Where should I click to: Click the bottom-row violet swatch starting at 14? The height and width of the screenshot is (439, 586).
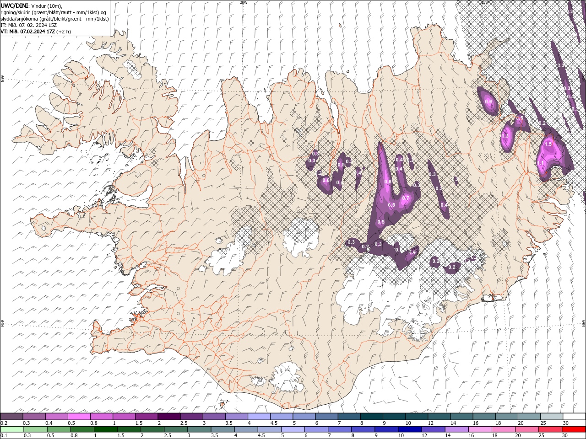[456, 429]
